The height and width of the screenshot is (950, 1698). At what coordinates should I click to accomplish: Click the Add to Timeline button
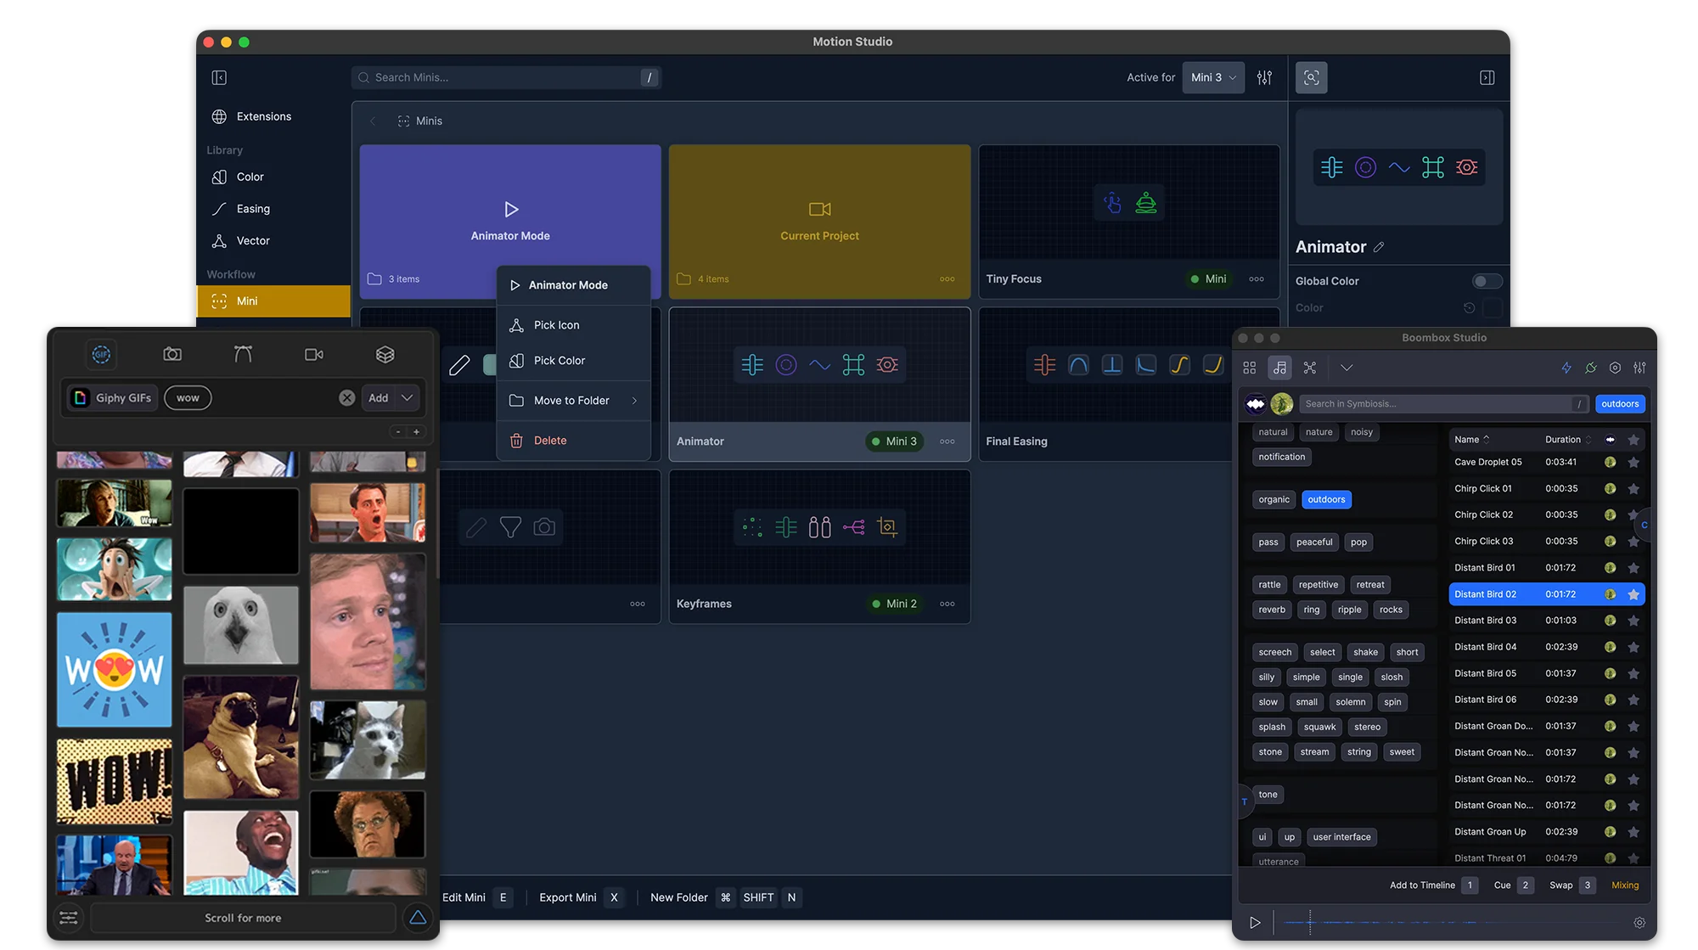pyautogui.click(x=1422, y=885)
